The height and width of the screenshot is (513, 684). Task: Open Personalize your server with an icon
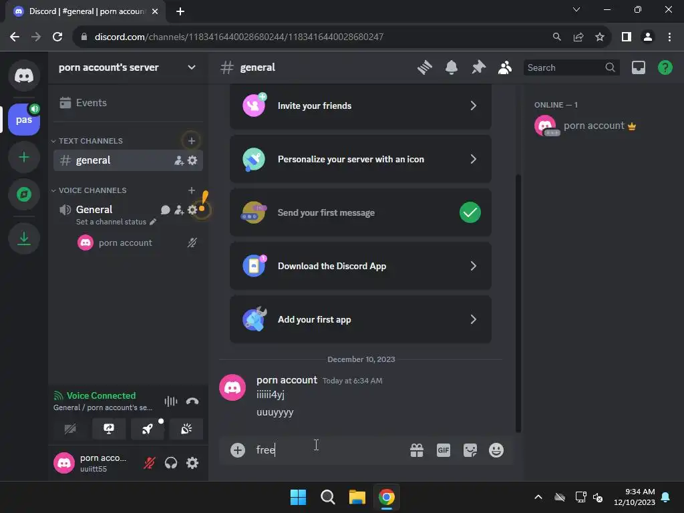click(x=360, y=159)
